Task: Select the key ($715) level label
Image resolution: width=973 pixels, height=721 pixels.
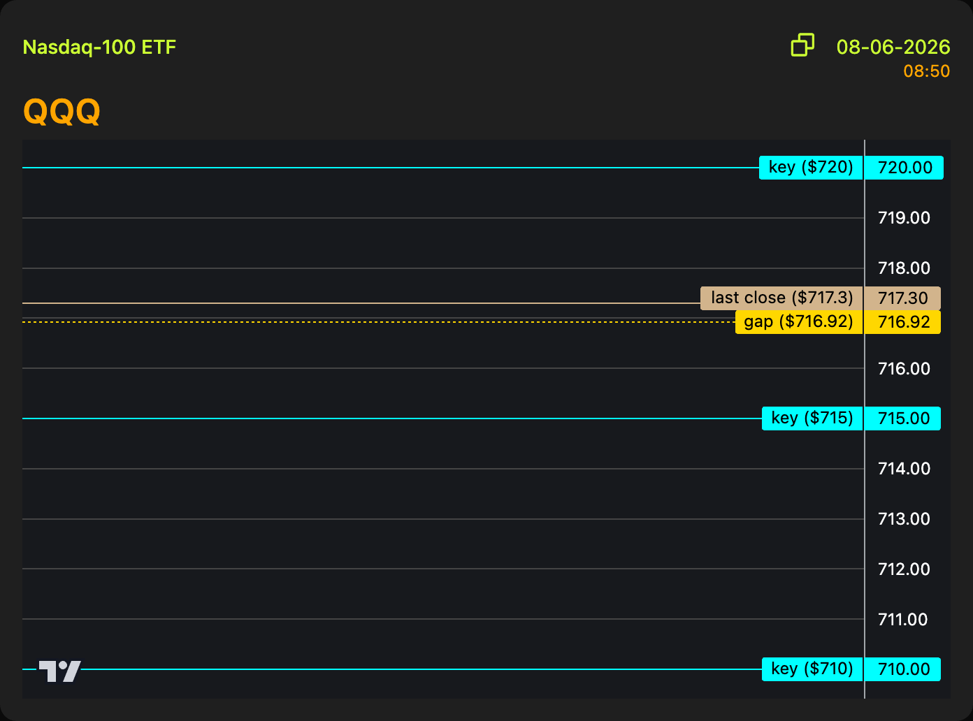Action: coord(812,418)
